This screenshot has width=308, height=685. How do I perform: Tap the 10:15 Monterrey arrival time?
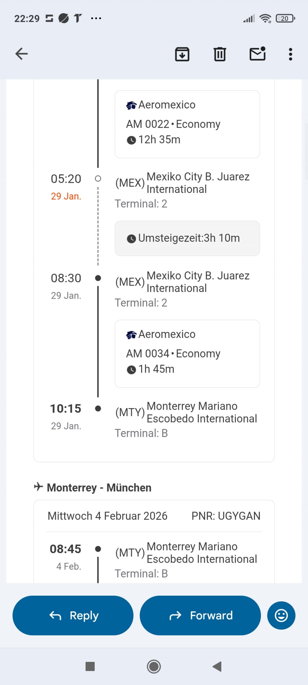66,408
